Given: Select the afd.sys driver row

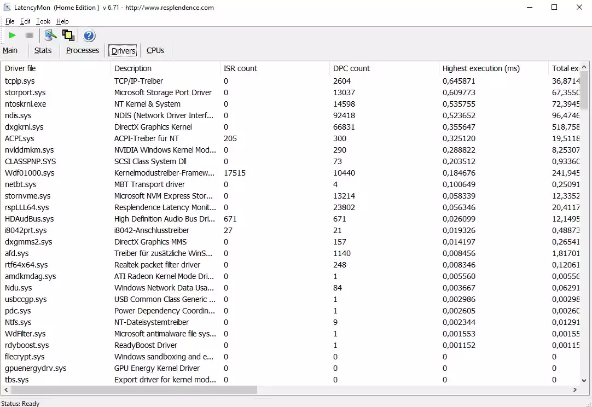Looking at the screenshot, I should (291, 254).
